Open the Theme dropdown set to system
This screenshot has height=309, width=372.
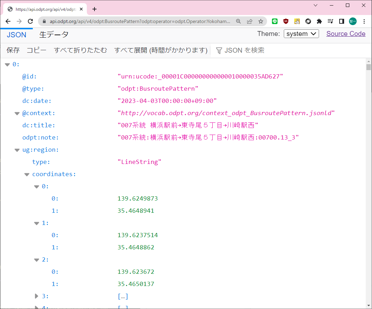(x=301, y=34)
